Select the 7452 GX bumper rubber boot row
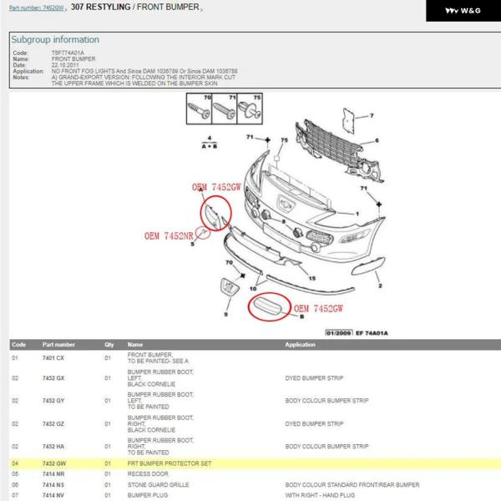The image size is (501, 501). [x=250, y=378]
